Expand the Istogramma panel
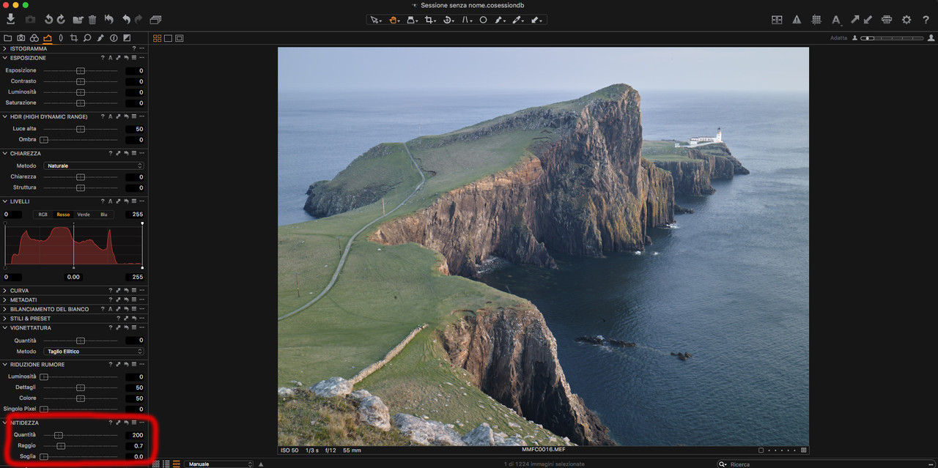This screenshot has width=938, height=468. point(5,48)
